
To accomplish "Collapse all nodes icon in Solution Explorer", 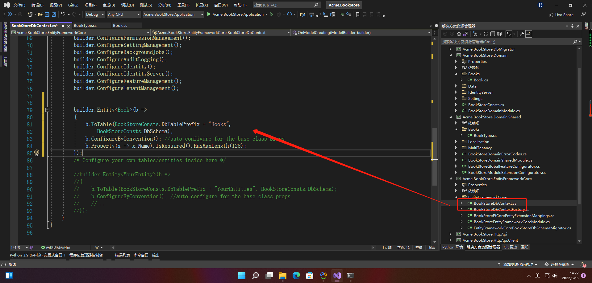I will (x=493, y=34).
